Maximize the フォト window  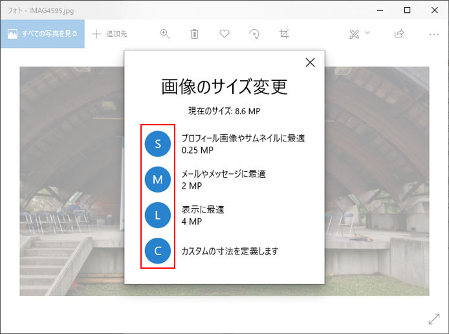tap(407, 10)
